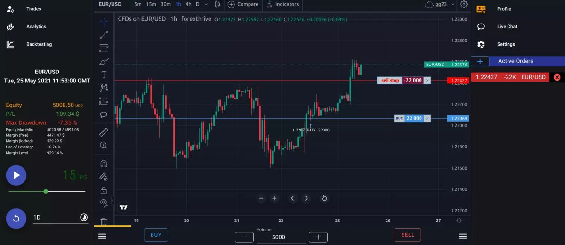The image size is (565, 245).
Task: Place a SELL order
Action: point(408,235)
